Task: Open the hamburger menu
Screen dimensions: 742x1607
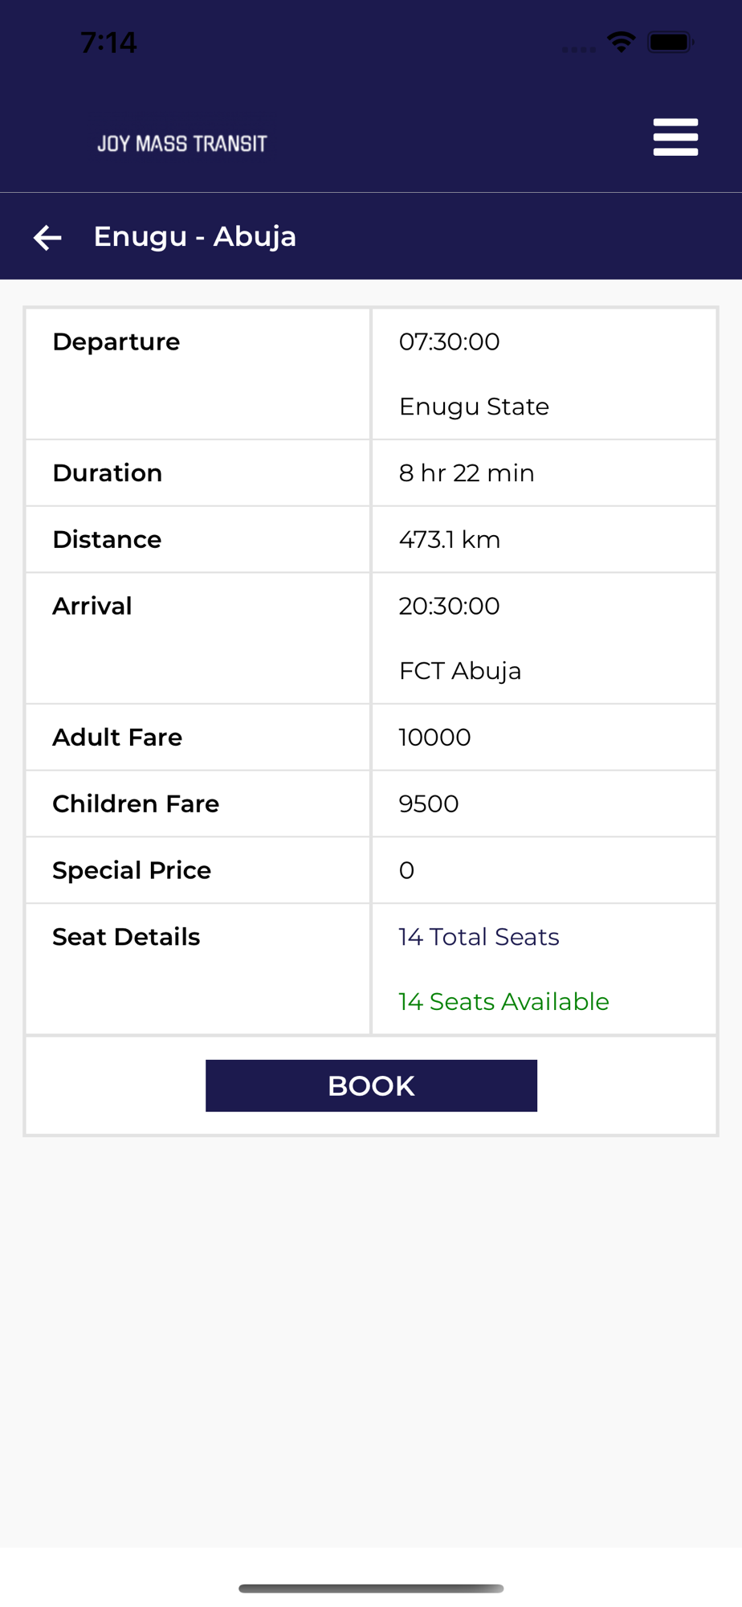Action: [675, 137]
